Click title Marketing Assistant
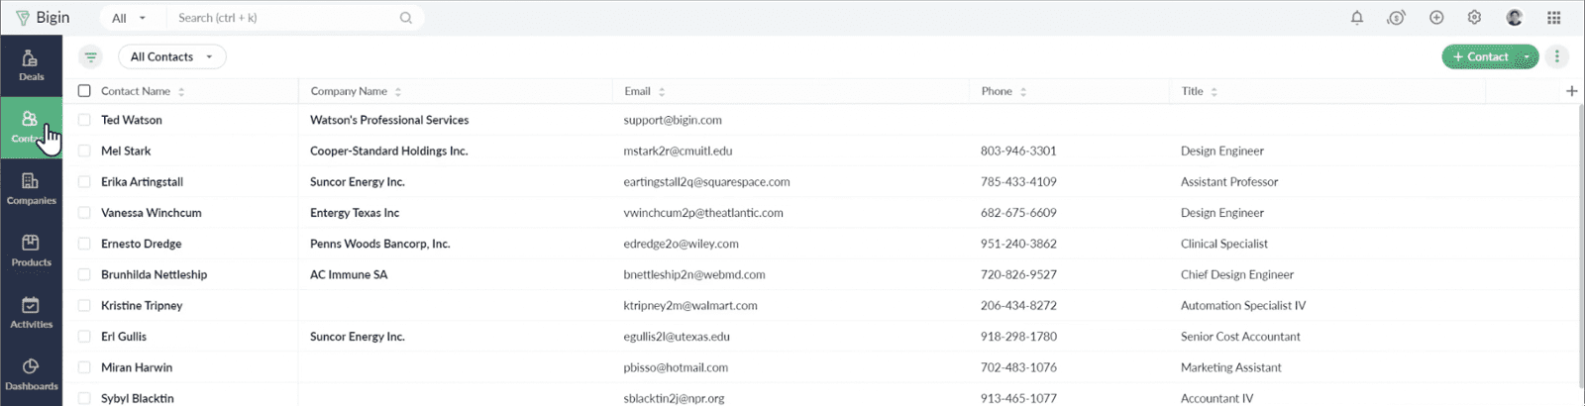This screenshot has width=1585, height=406. click(x=1231, y=367)
